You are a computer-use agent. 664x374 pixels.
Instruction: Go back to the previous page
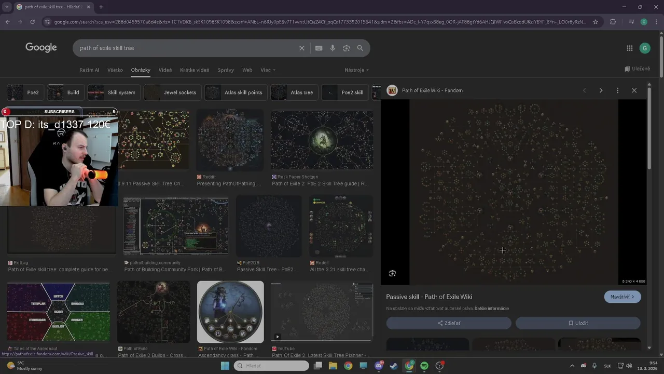[7, 22]
